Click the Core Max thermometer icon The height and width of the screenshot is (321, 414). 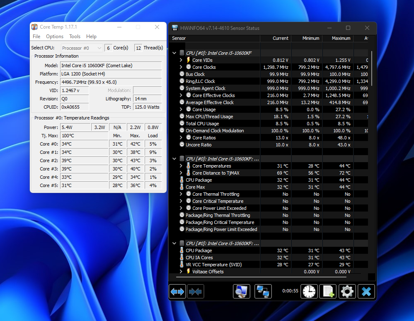point(182,187)
